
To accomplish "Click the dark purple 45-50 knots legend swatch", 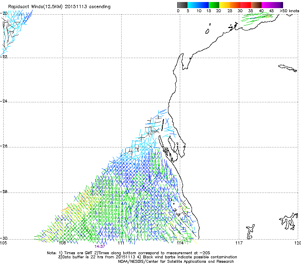I will point(277,5).
